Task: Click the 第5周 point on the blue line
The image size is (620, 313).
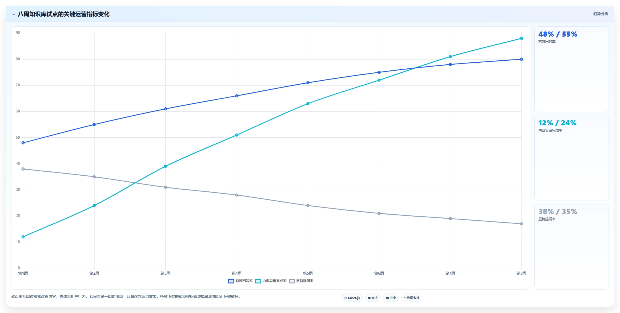Action: pyautogui.click(x=308, y=83)
